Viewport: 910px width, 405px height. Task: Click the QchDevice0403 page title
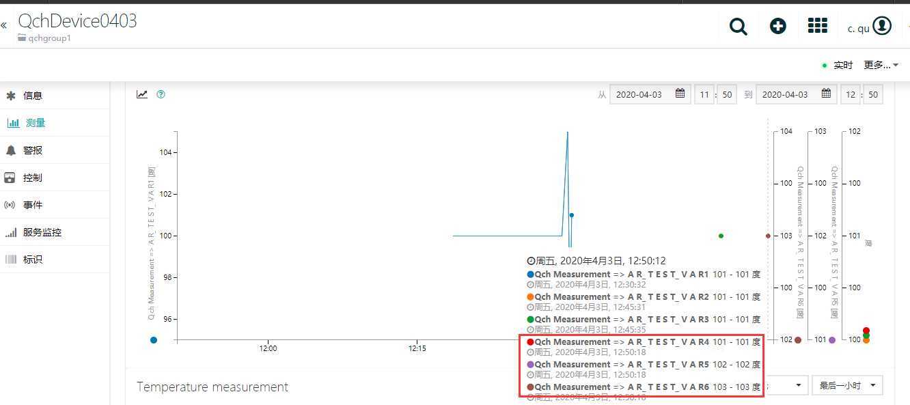[77, 21]
